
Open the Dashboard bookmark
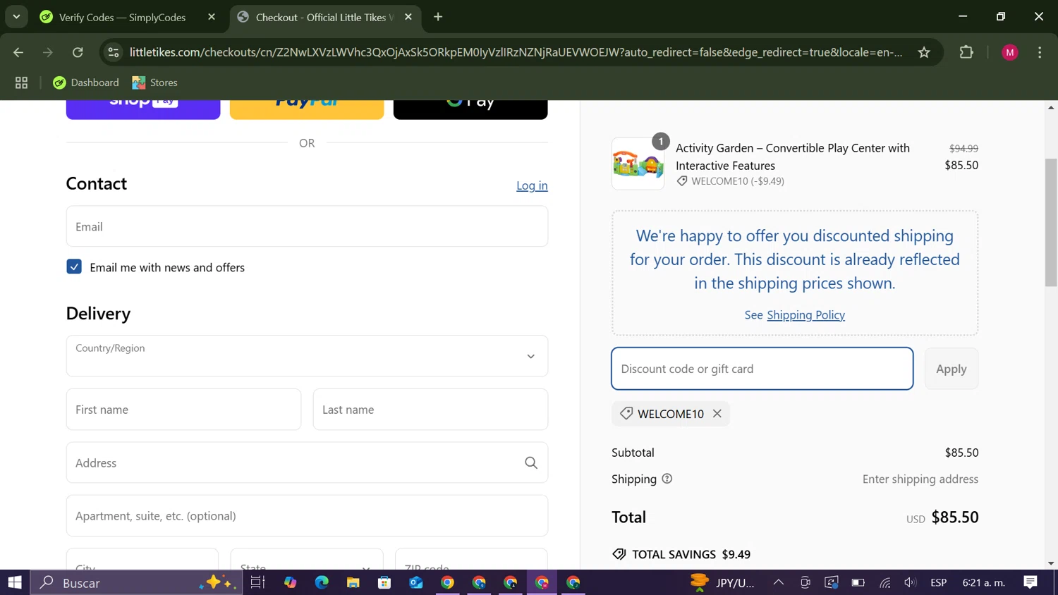(x=86, y=82)
